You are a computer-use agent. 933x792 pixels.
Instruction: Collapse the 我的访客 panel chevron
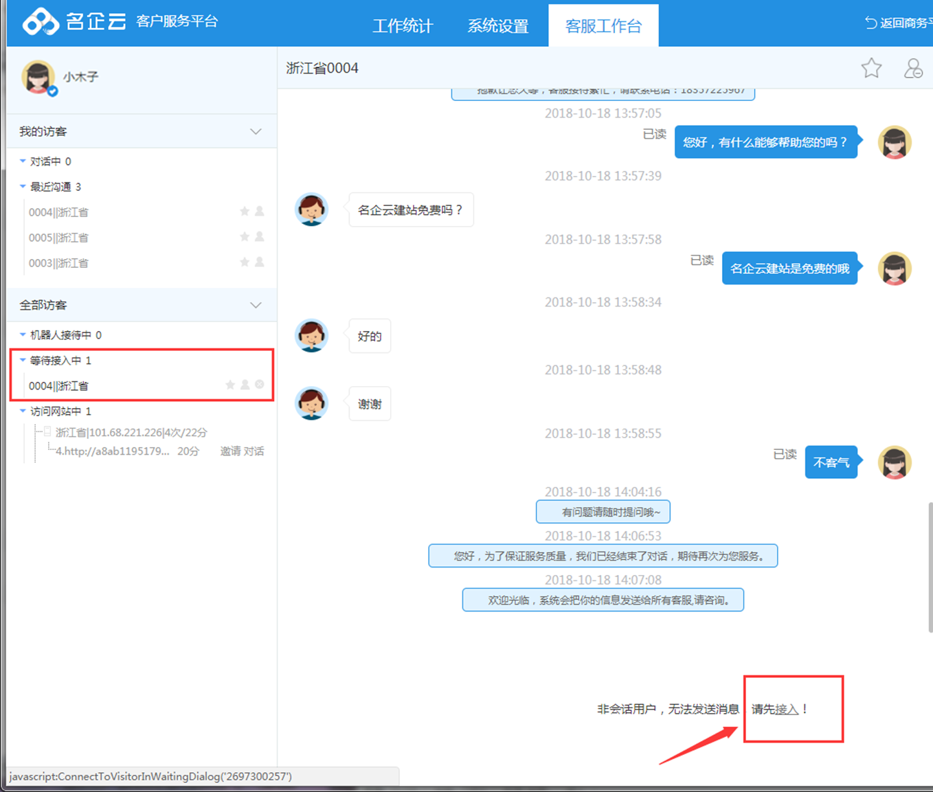coord(256,132)
